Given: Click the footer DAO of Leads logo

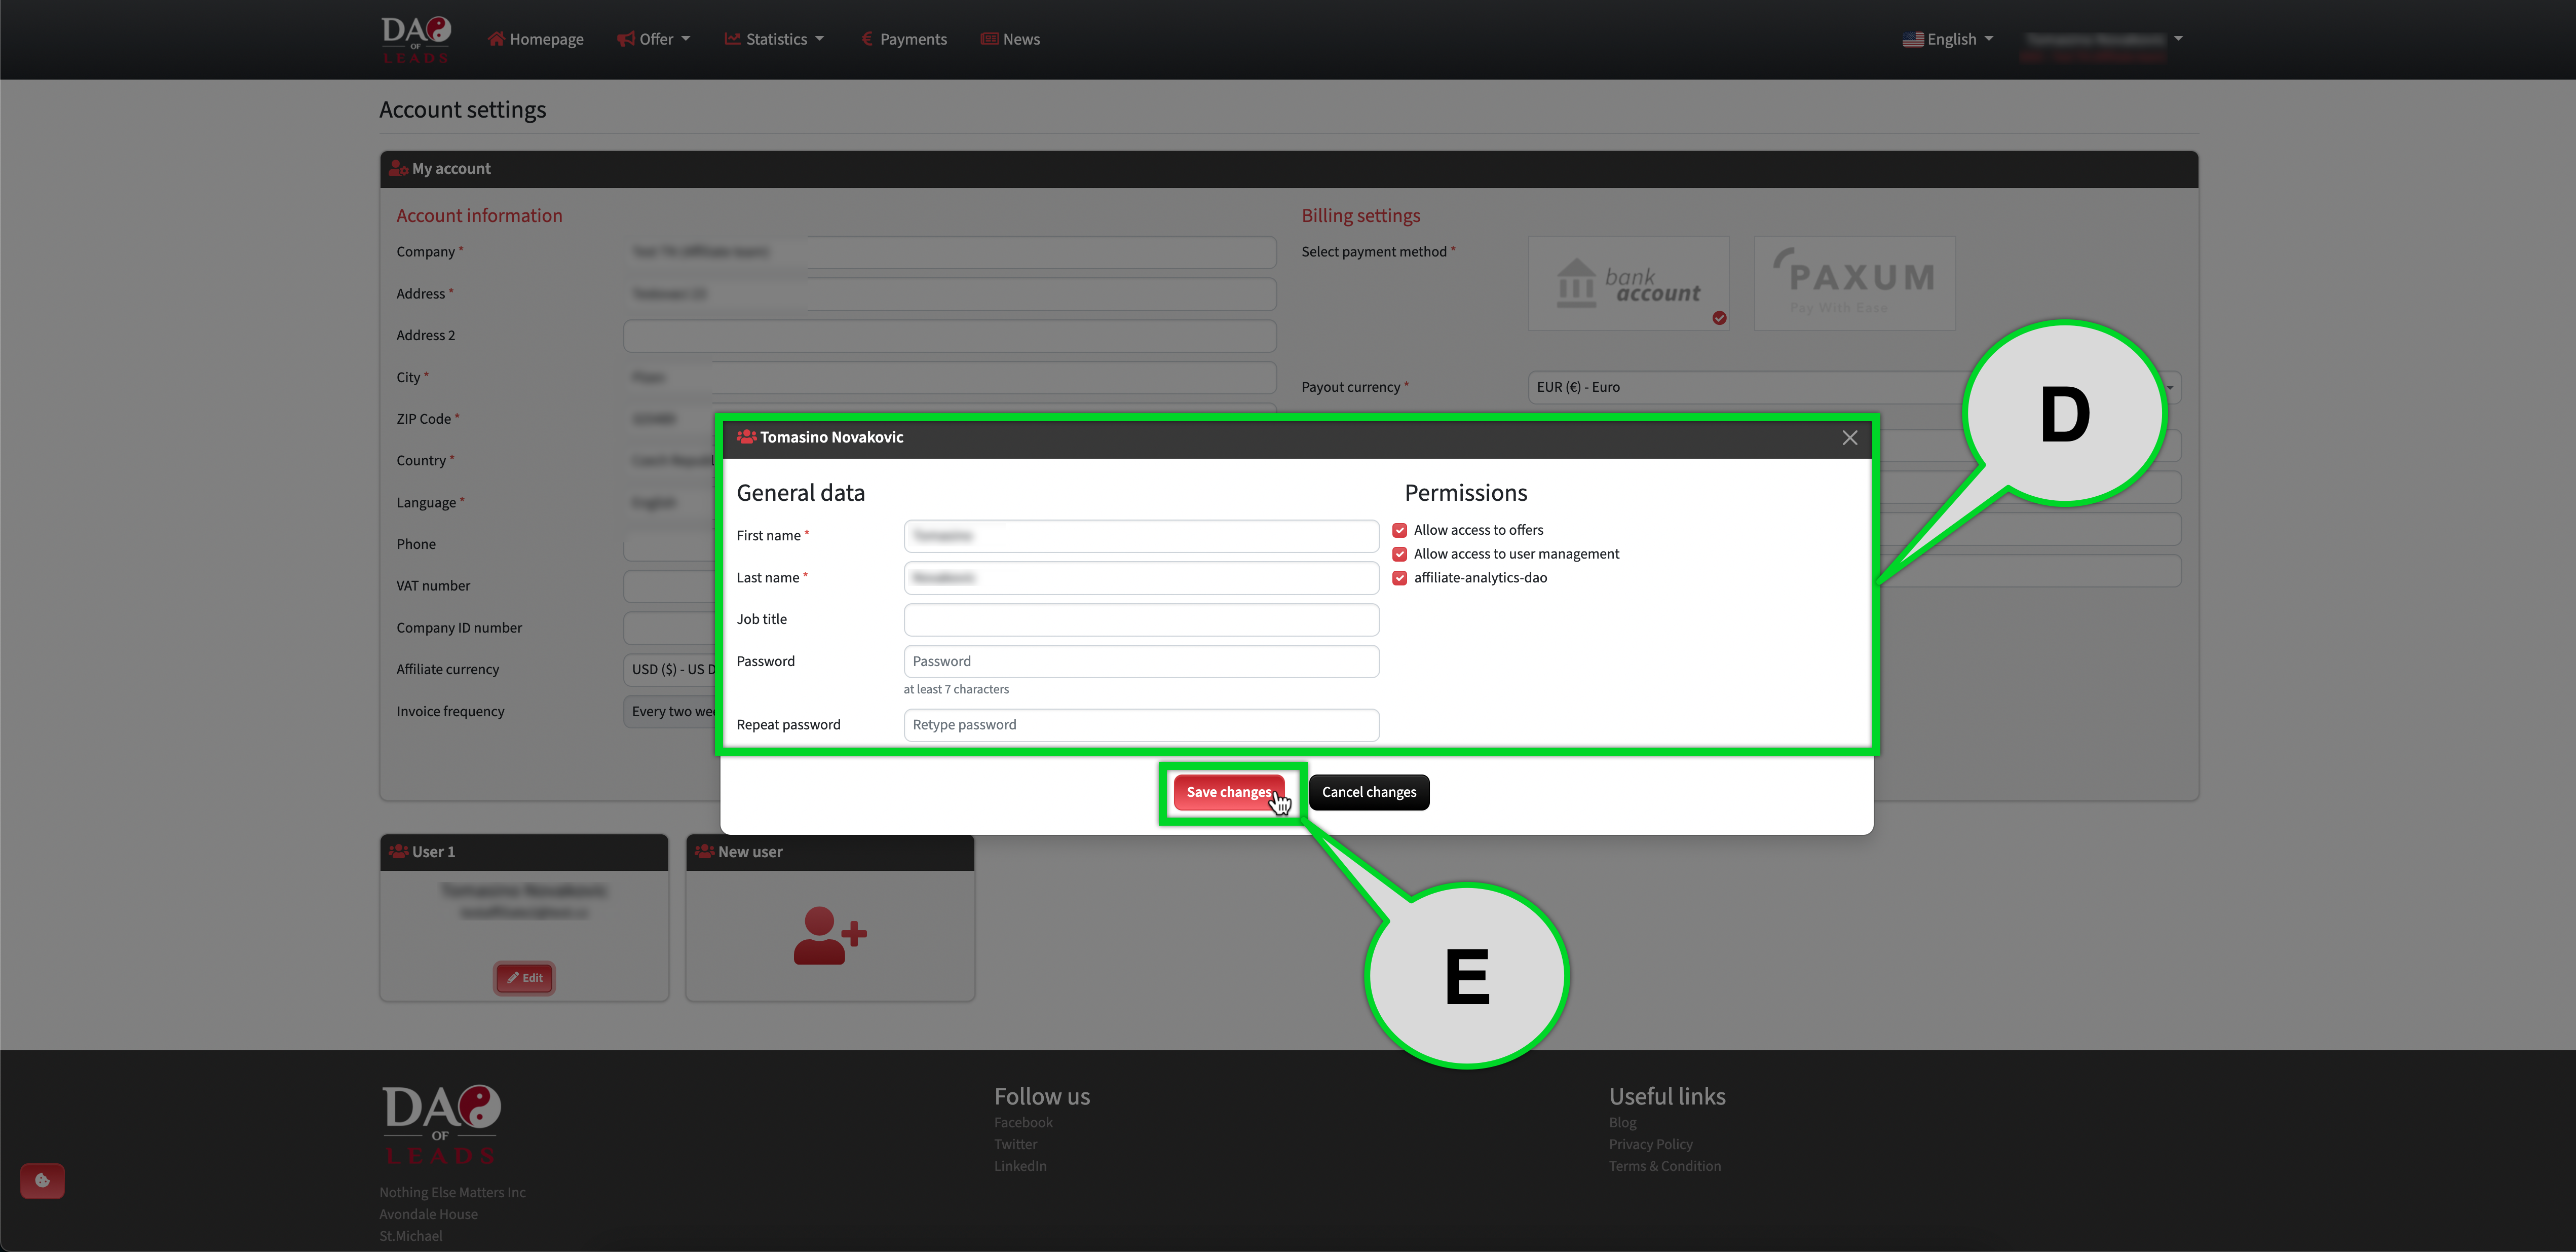Looking at the screenshot, I should pos(440,1124).
